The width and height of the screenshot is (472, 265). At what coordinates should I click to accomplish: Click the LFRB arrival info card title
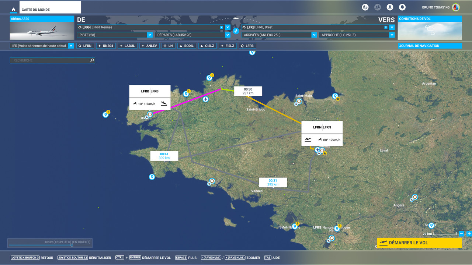pyautogui.click(x=150, y=91)
